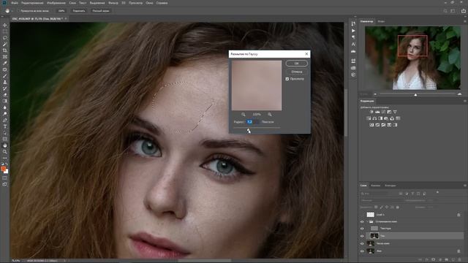Screen dimensions: 468x263
Task: Select the Eyedropper tool
Action: [5, 63]
